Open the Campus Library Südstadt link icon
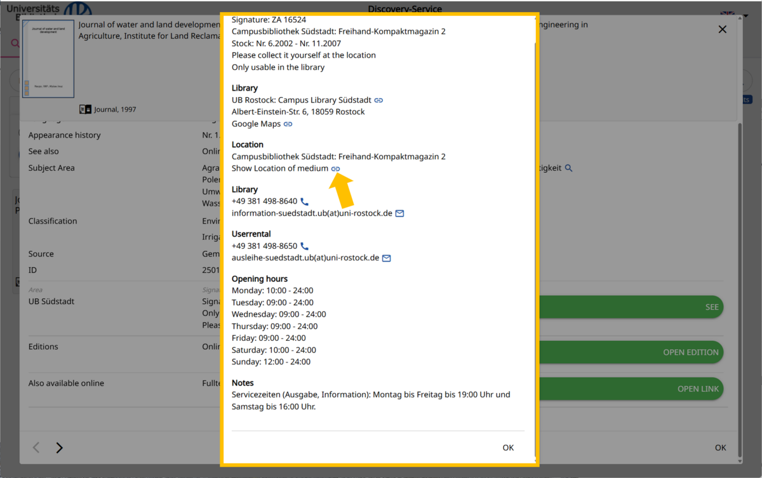The image size is (762, 478). [x=378, y=100]
